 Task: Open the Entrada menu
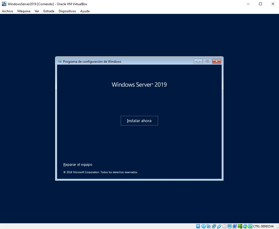click(x=49, y=11)
